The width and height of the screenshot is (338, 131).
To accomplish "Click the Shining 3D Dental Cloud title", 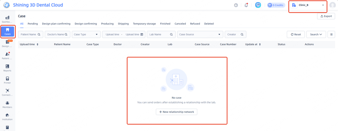I will 38,5.
